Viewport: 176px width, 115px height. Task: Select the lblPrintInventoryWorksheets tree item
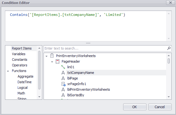pyautogui.click(x=88, y=89)
